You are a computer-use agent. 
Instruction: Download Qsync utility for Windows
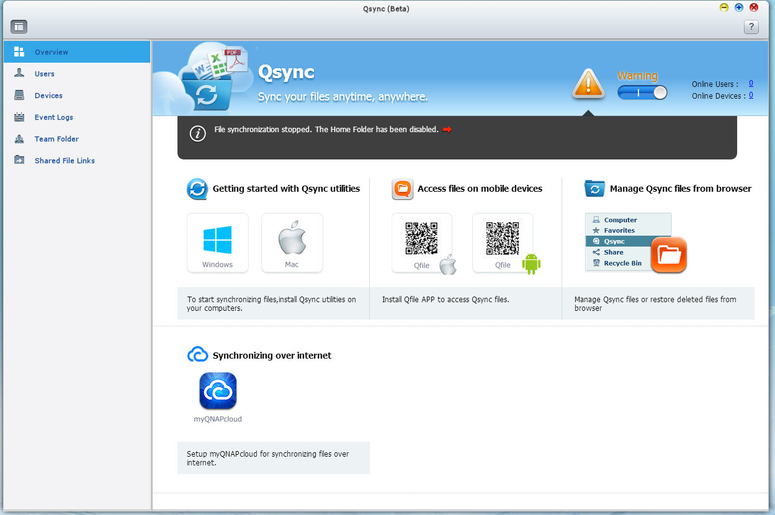click(218, 243)
